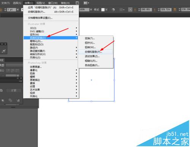Open the flyout menu icon of the lower-left panel
The height and width of the screenshot is (147, 190).
(21, 81)
